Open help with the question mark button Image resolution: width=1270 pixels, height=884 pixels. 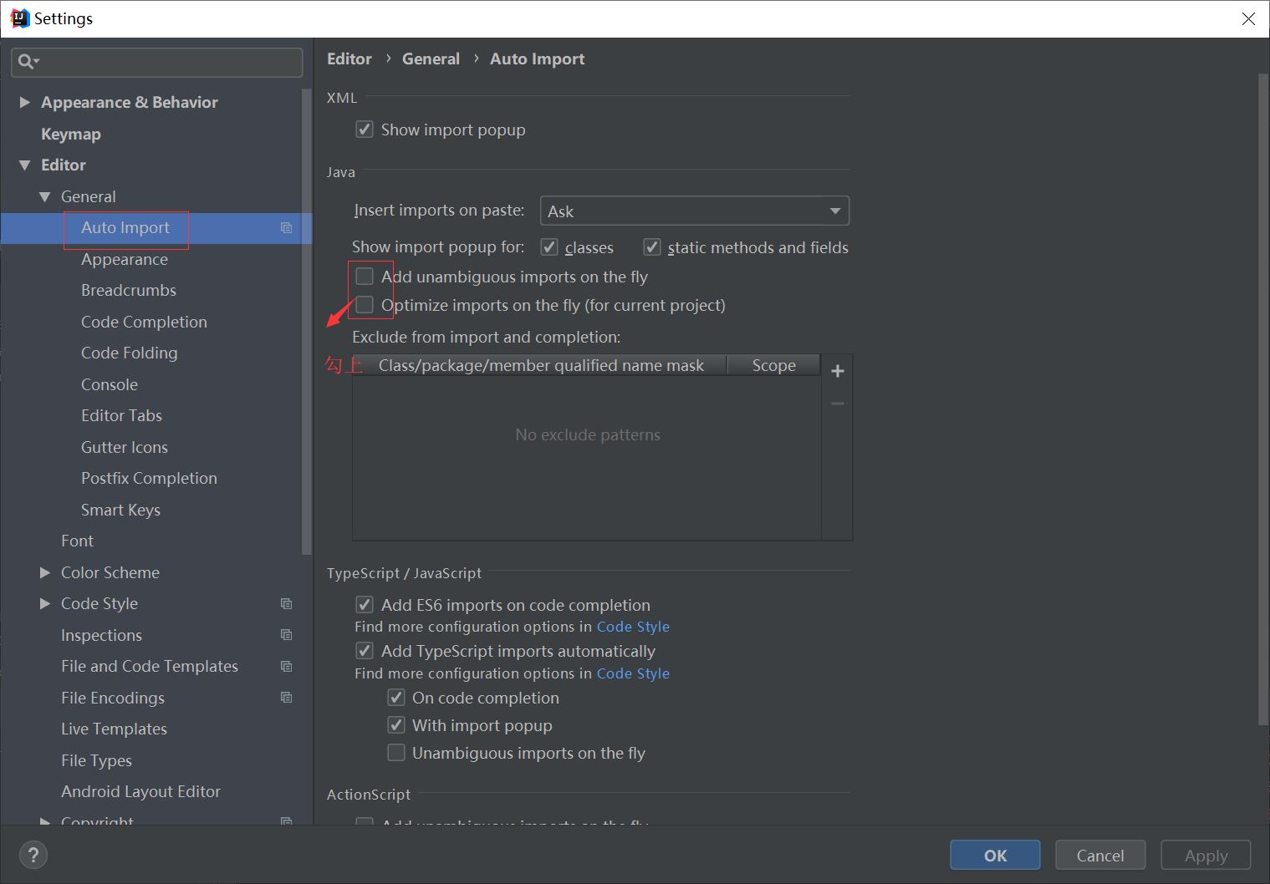(33, 855)
